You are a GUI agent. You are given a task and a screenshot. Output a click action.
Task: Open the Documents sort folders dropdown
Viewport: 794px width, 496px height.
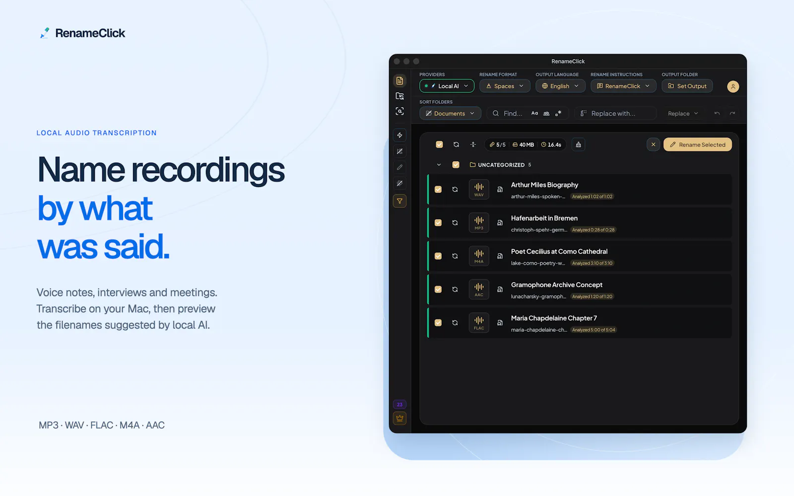(x=450, y=114)
